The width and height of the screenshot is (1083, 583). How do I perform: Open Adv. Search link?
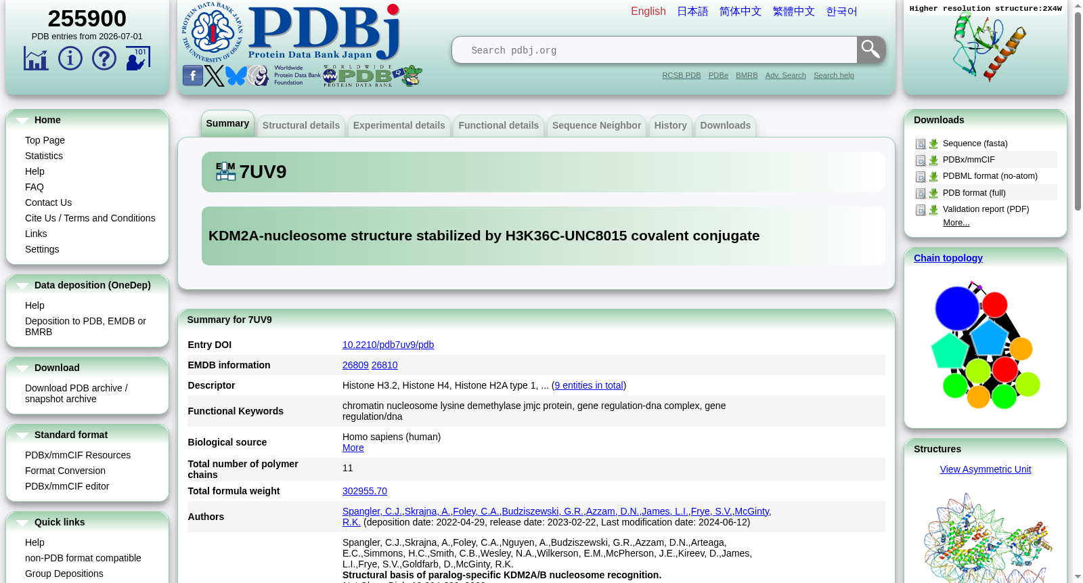tap(786, 75)
